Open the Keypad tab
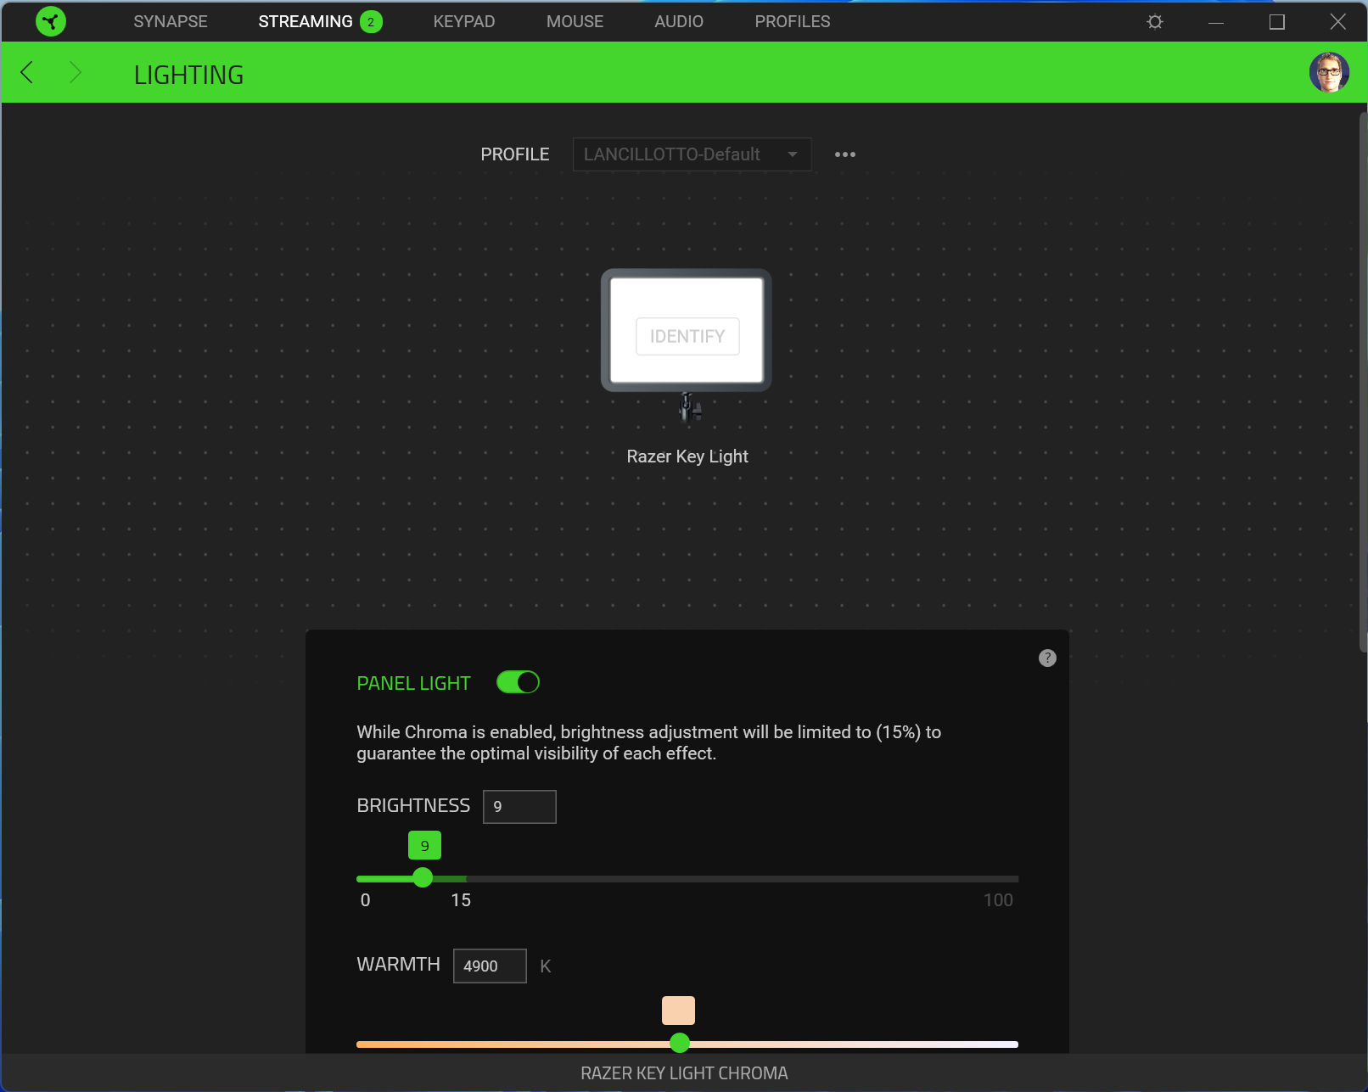 (464, 22)
